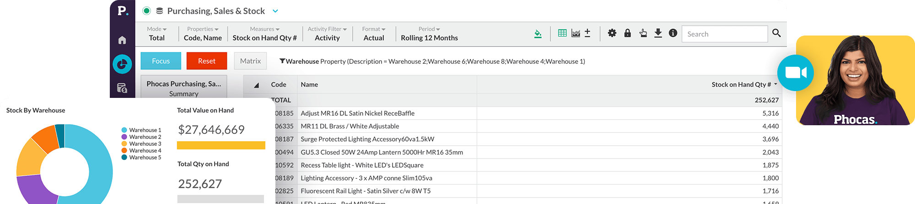Click the download export icon

(658, 33)
